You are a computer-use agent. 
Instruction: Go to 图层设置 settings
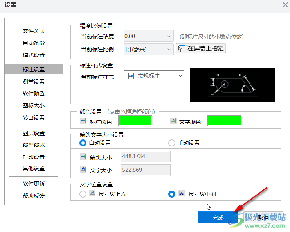point(34,133)
